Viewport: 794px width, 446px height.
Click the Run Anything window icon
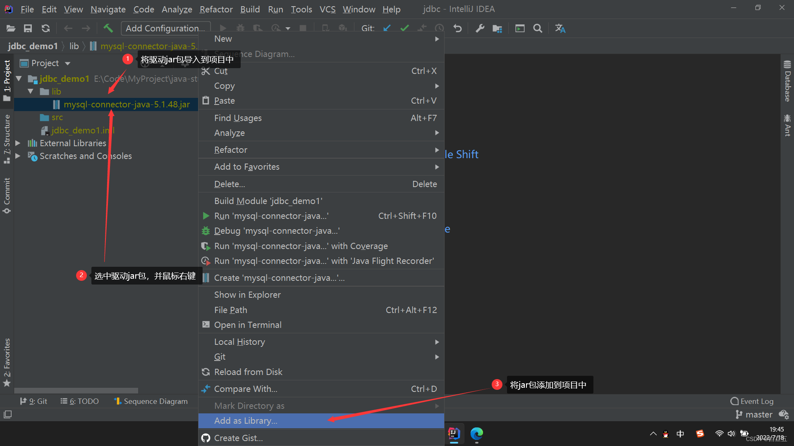tap(520, 28)
